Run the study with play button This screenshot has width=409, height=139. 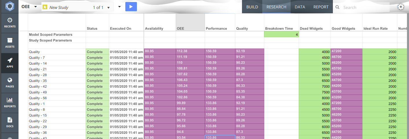click(131, 7)
